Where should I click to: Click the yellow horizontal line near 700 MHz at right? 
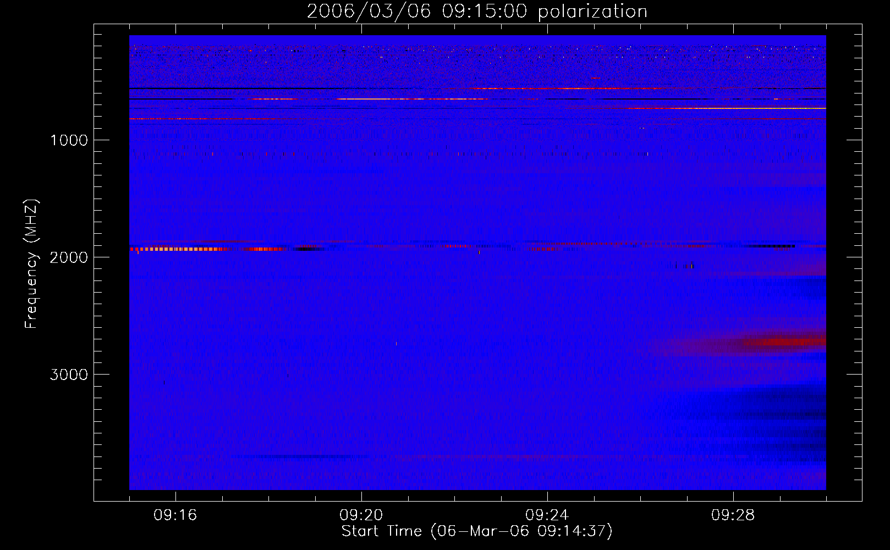(727, 108)
